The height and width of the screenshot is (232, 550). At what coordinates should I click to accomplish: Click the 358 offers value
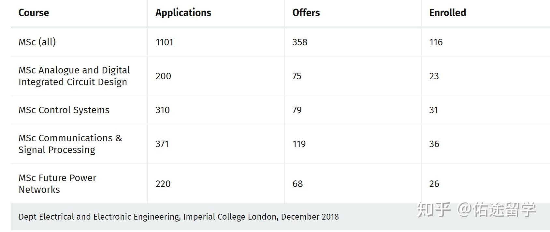coord(300,42)
